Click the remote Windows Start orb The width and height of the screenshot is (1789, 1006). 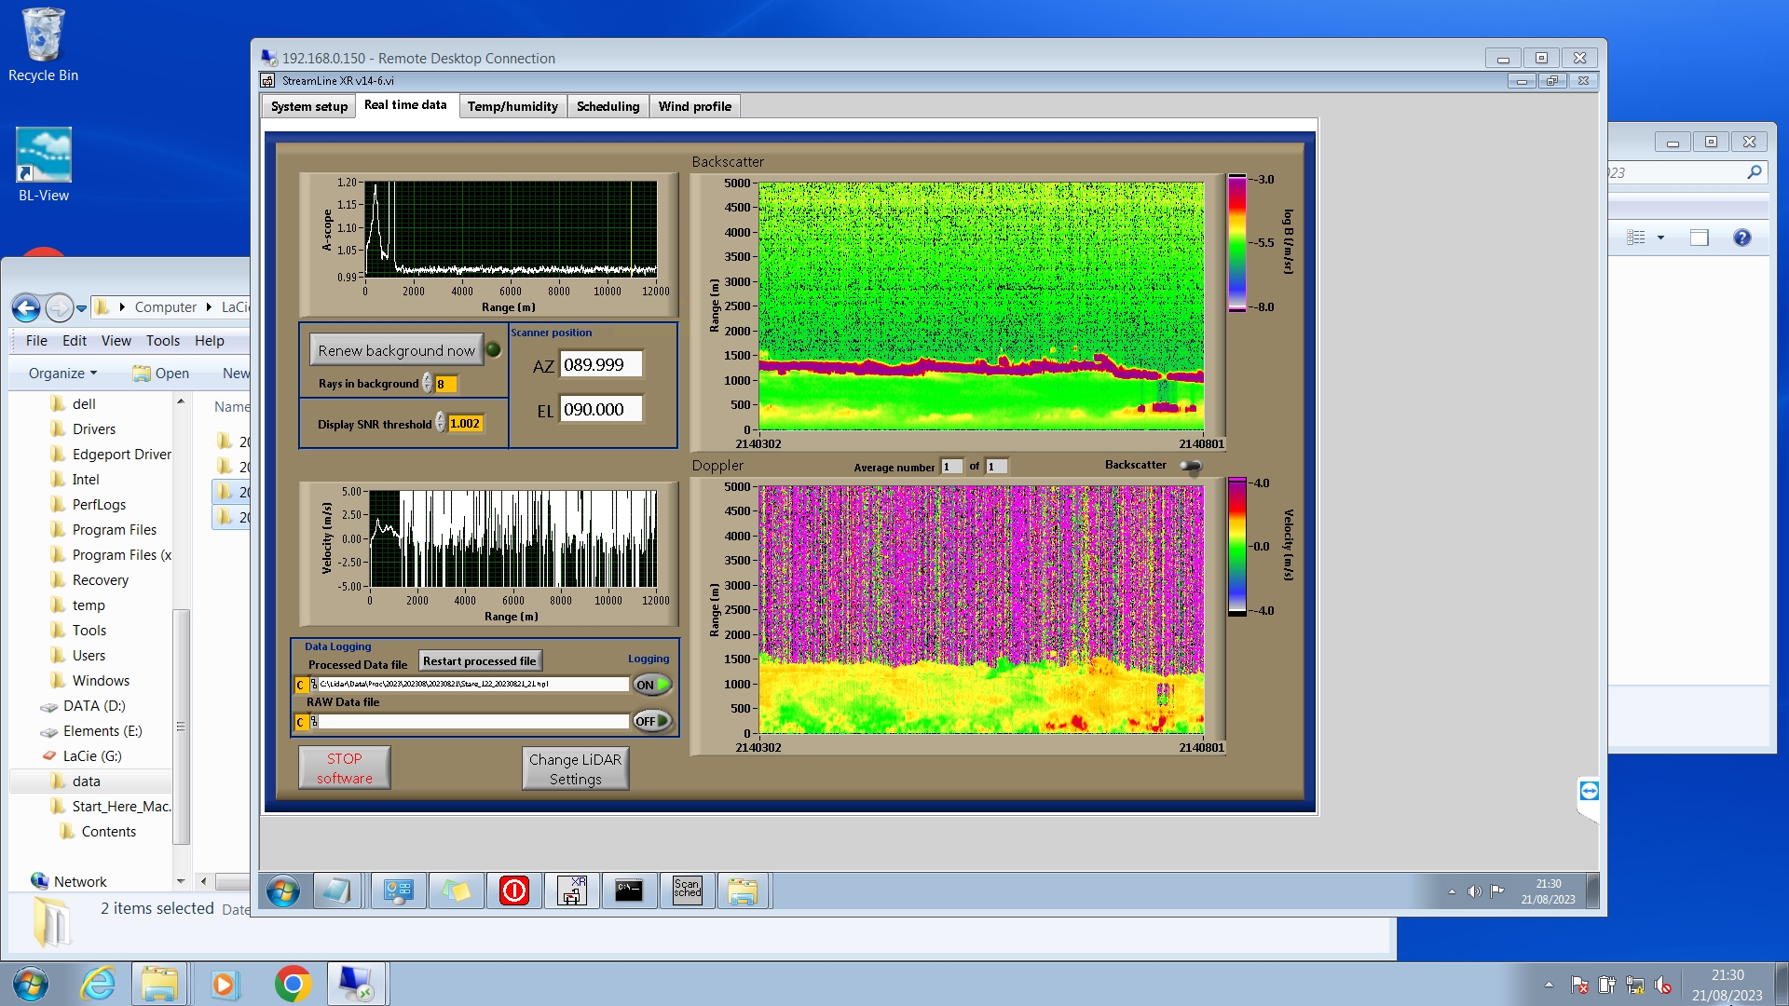click(x=282, y=891)
